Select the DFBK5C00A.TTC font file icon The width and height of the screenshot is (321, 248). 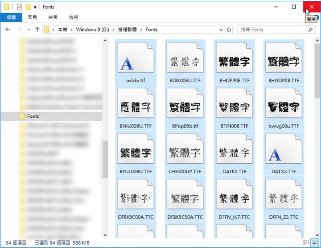pyautogui.click(x=136, y=194)
